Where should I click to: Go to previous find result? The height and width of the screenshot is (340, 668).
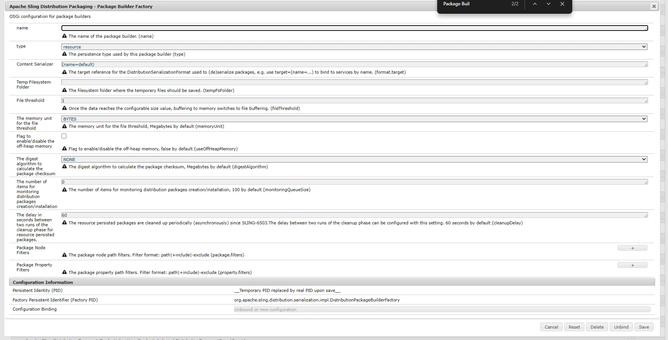coord(534,4)
